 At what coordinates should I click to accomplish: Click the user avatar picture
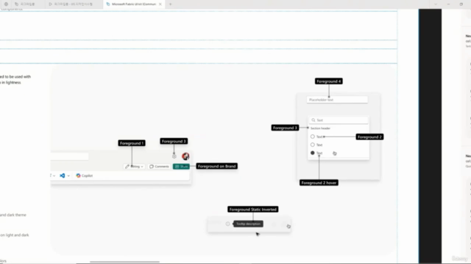pyautogui.click(x=185, y=156)
